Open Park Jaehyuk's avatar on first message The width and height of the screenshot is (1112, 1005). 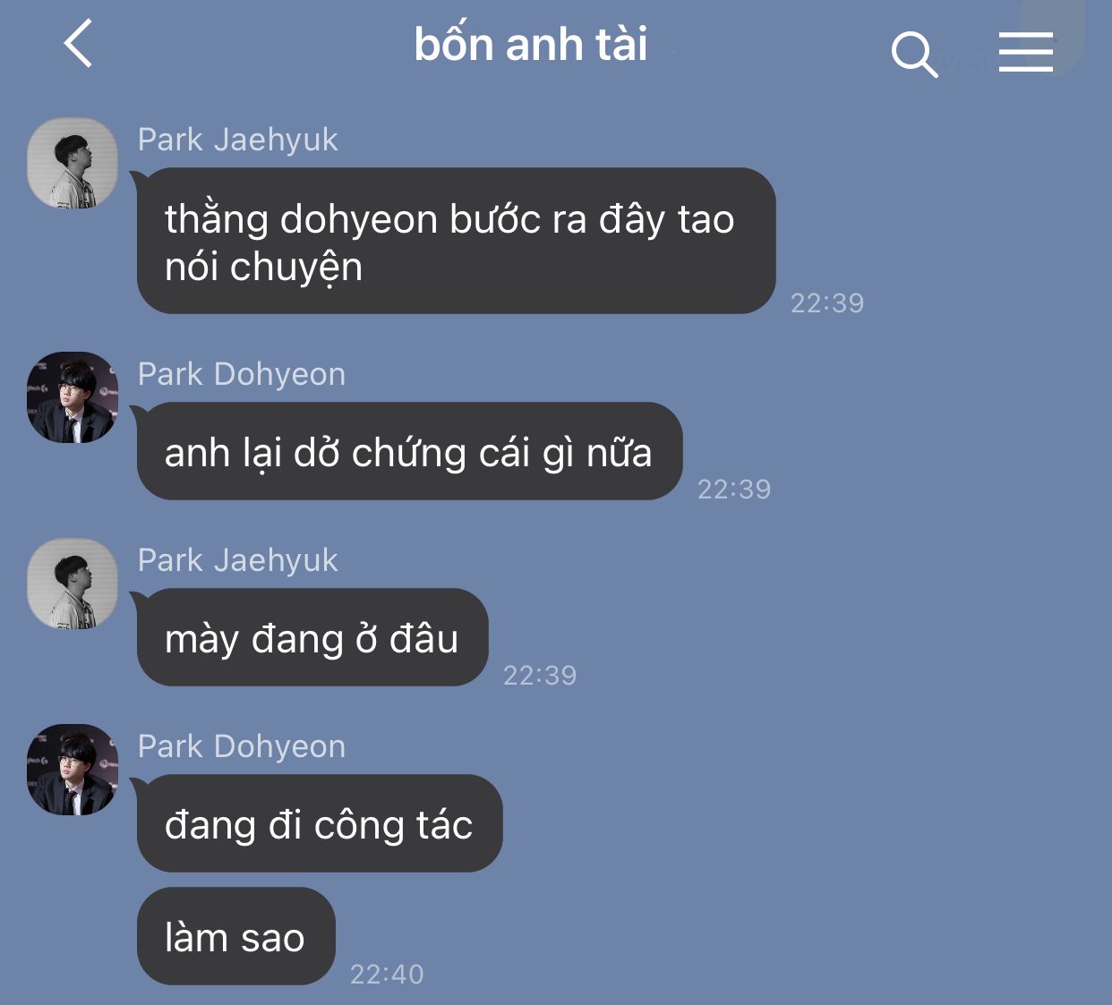click(x=73, y=163)
